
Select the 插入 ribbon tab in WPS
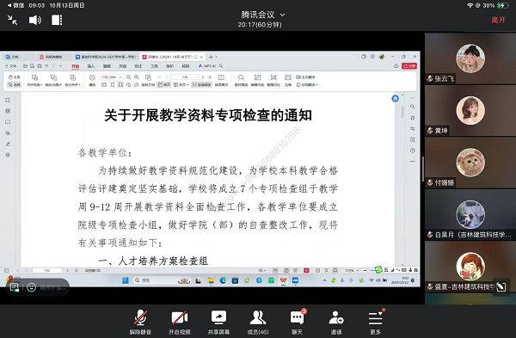coord(91,66)
